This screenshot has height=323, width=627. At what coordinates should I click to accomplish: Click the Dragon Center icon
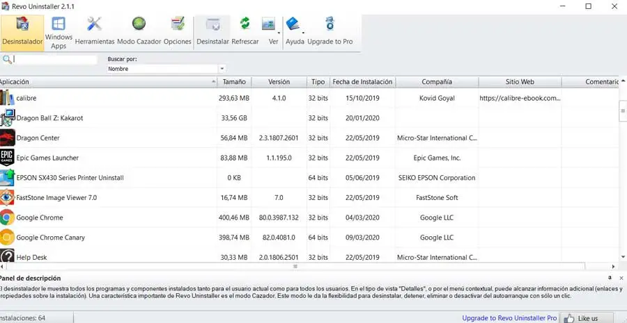7,138
